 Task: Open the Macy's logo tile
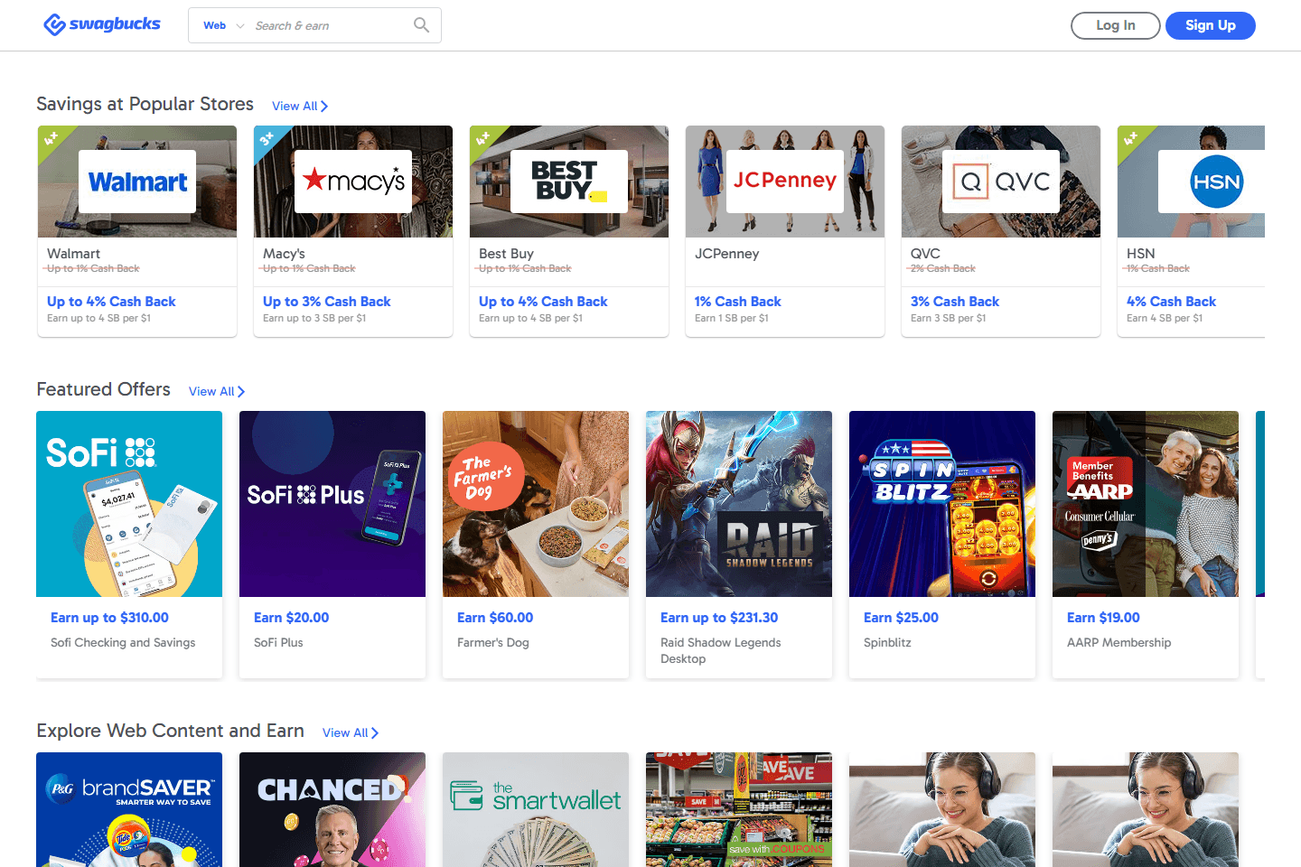[x=353, y=182]
